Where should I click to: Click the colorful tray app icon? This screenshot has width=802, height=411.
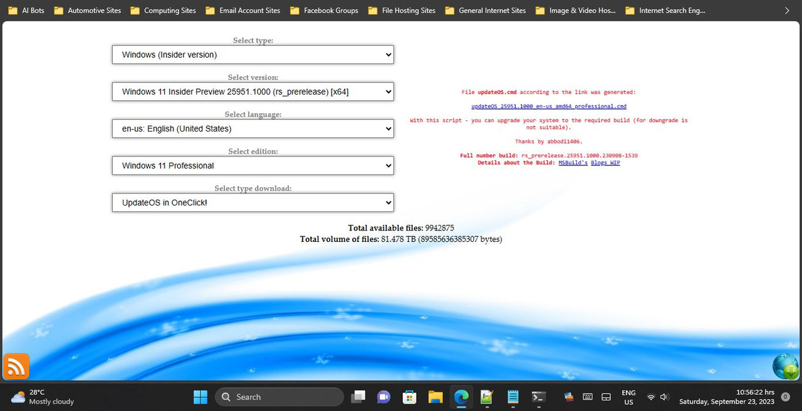pyautogui.click(x=569, y=397)
